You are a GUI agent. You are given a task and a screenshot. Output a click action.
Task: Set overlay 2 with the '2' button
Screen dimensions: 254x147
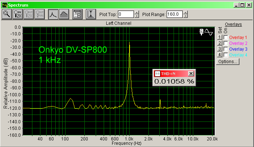tap(220, 43)
